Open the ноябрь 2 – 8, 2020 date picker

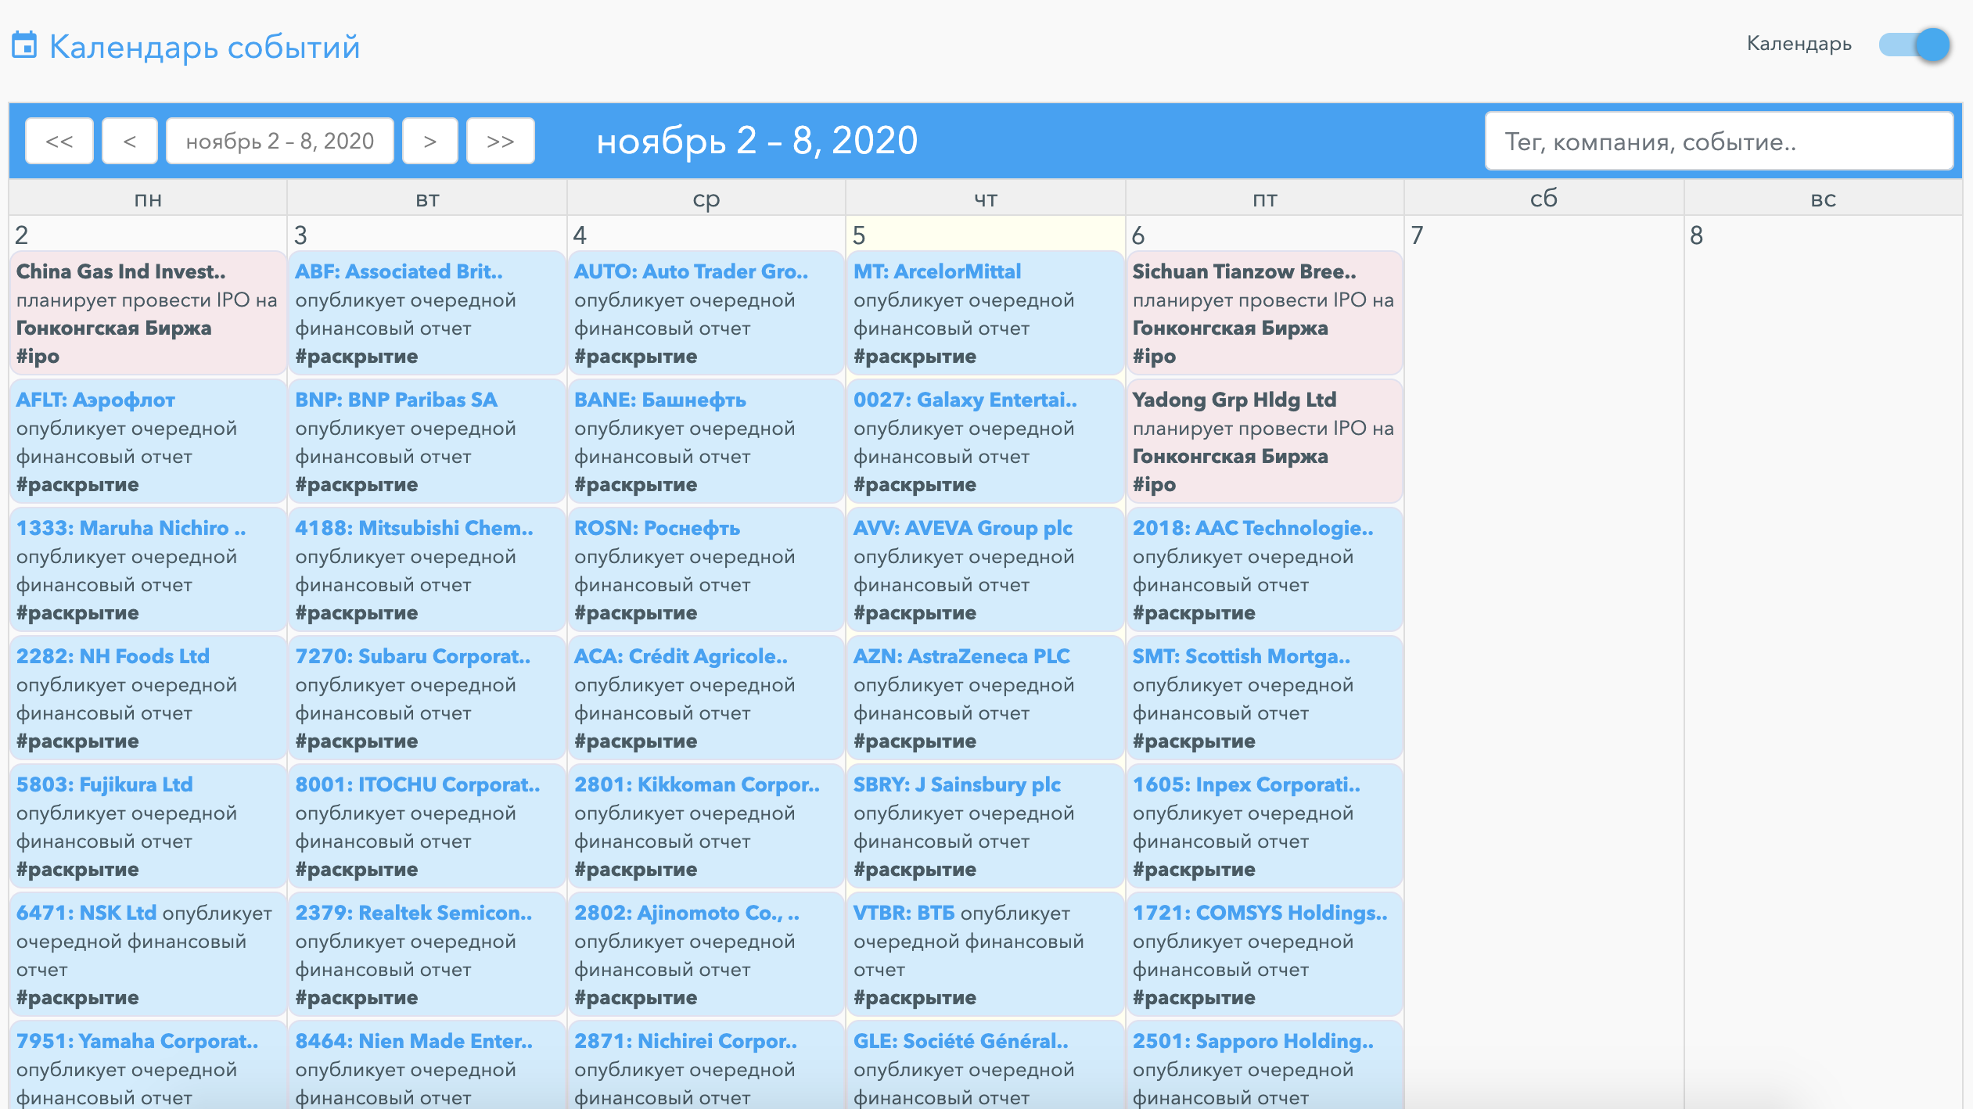280,141
